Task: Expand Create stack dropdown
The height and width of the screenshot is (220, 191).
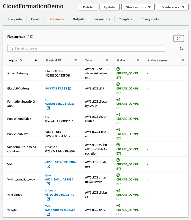Action: point(173,7)
